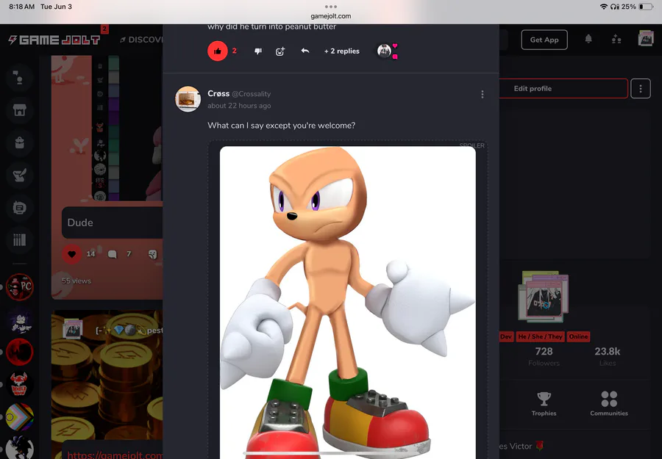Open the author avatar on coins post
Image resolution: width=662 pixels, height=459 pixels.
[x=73, y=329]
